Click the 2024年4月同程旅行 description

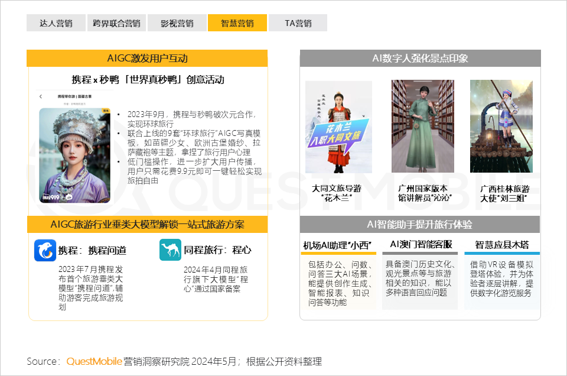click(216, 280)
